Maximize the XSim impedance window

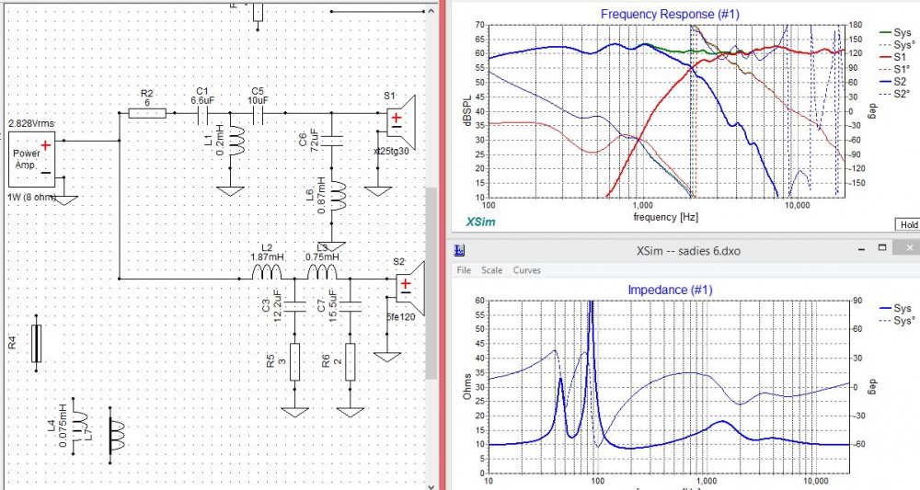tap(882, 249)
